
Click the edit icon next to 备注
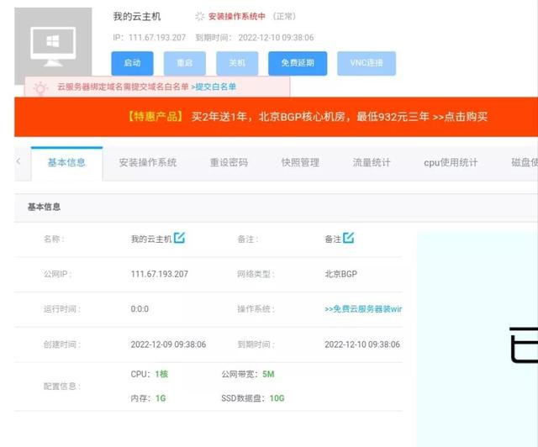point(348,238)
